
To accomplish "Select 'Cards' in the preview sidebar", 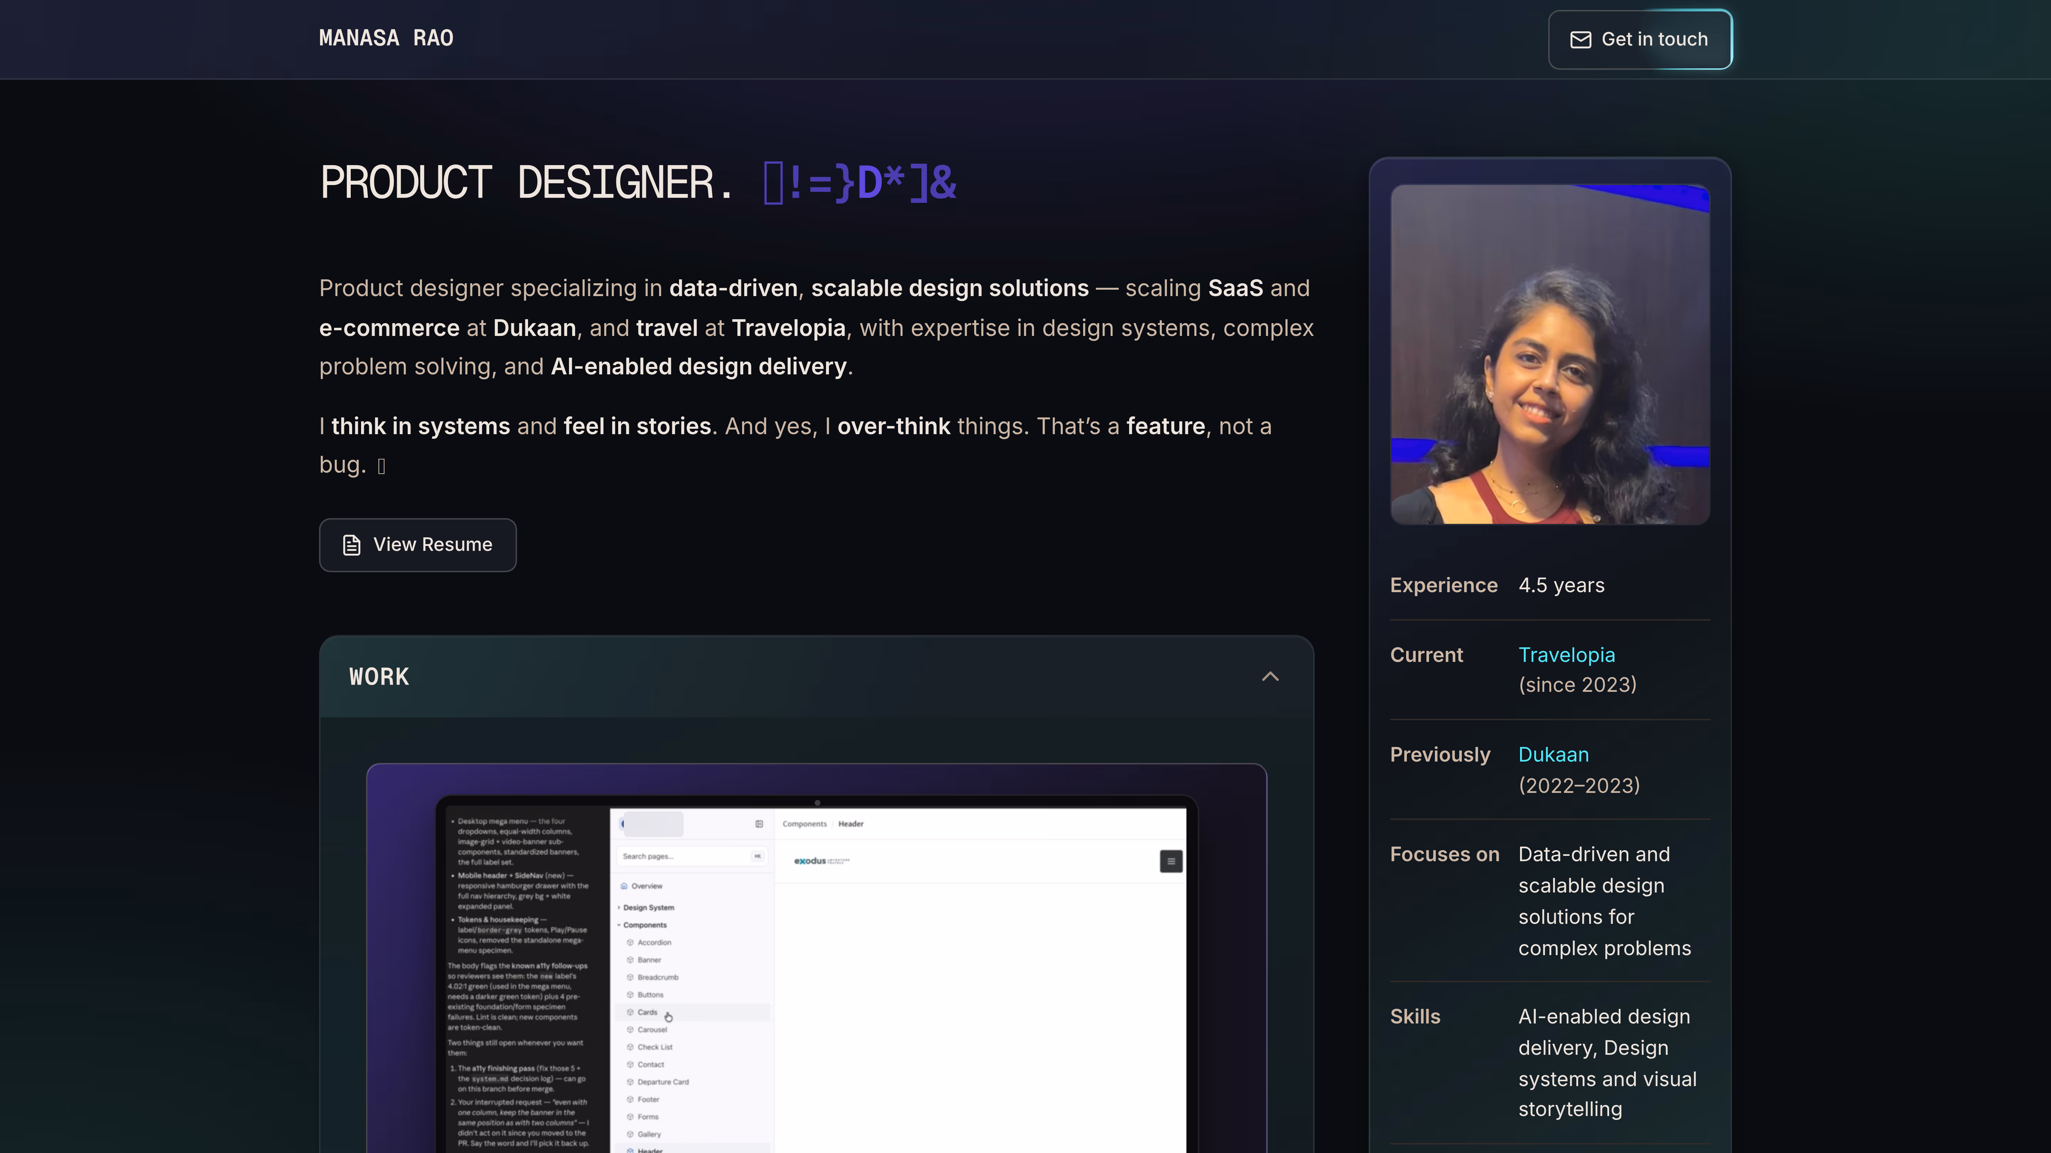I will [647, 1012].
